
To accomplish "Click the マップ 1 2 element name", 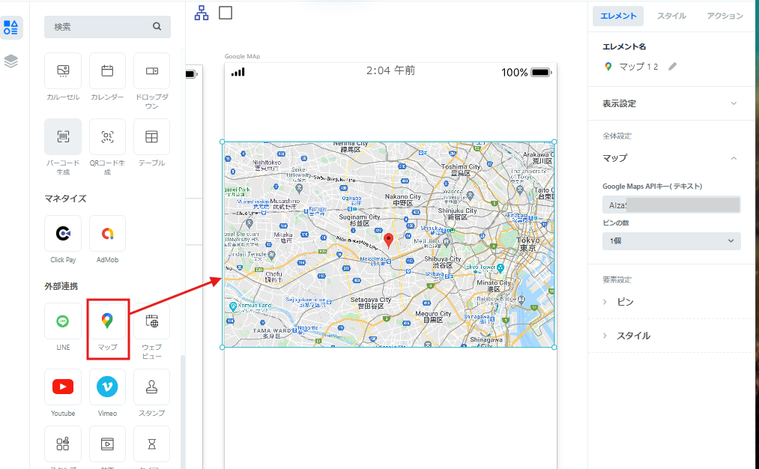I will [638, 67].
